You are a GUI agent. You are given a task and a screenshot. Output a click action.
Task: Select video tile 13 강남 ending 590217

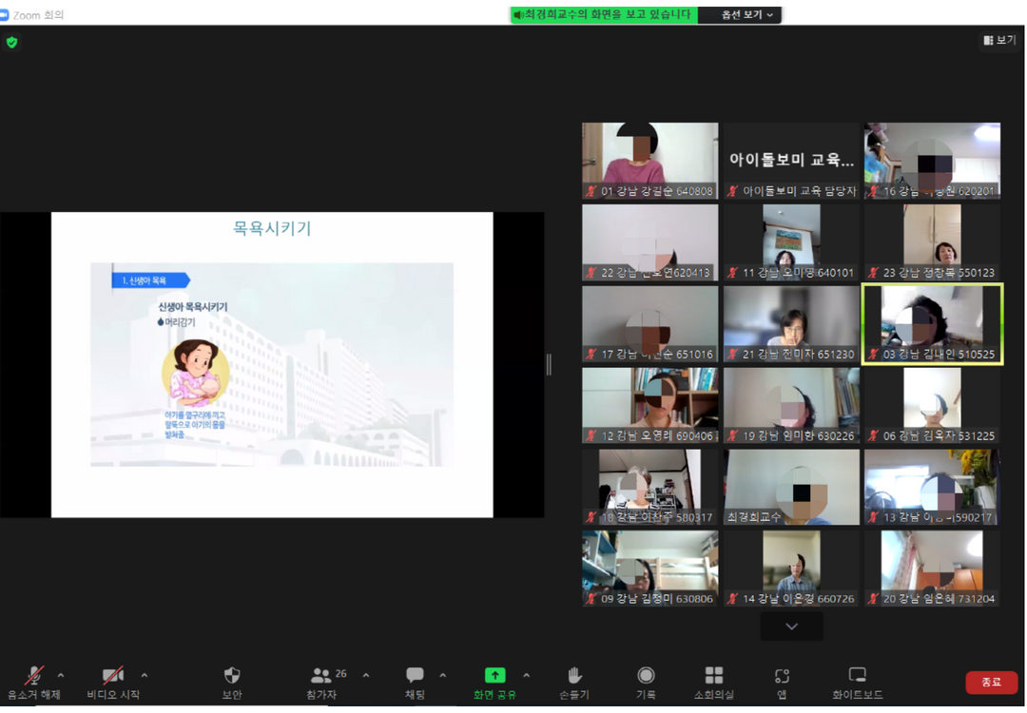point(932,487)
